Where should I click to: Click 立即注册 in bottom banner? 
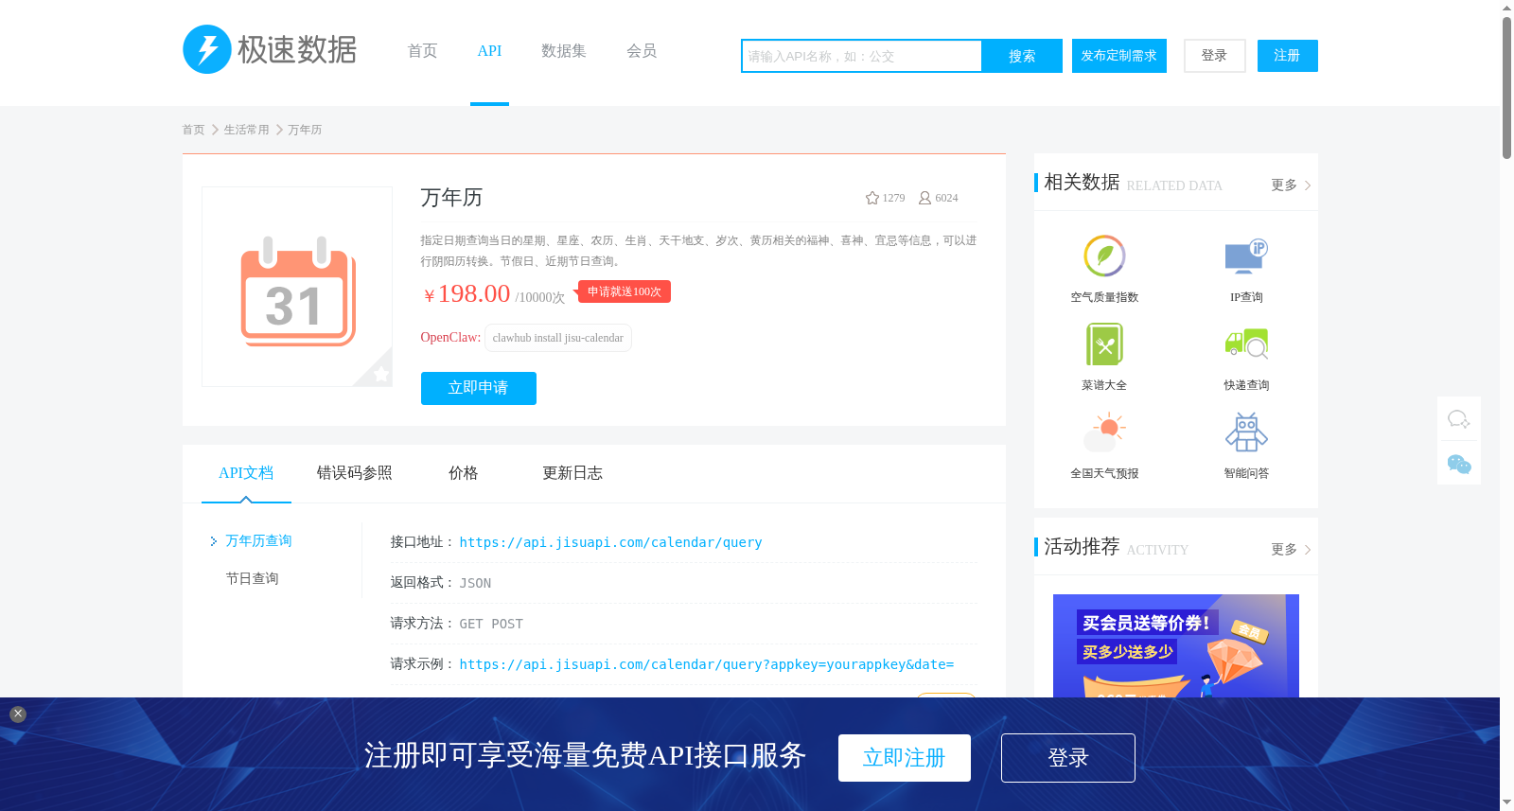pos(905,758)
